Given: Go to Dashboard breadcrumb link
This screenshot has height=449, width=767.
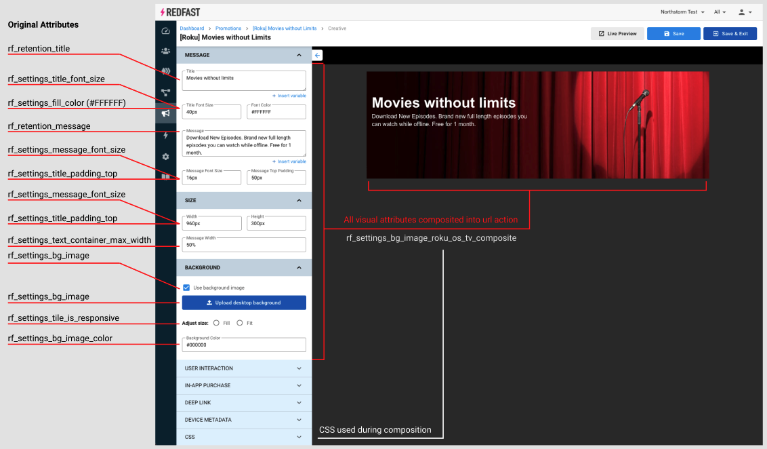Looking at the screenshot, I should pyautogui.click(x=192, y=28).
